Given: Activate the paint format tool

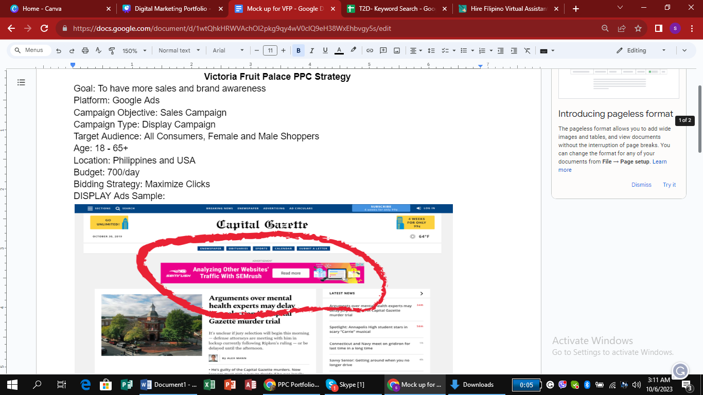Looking at the screenshot, I should (x=112, y=50).
